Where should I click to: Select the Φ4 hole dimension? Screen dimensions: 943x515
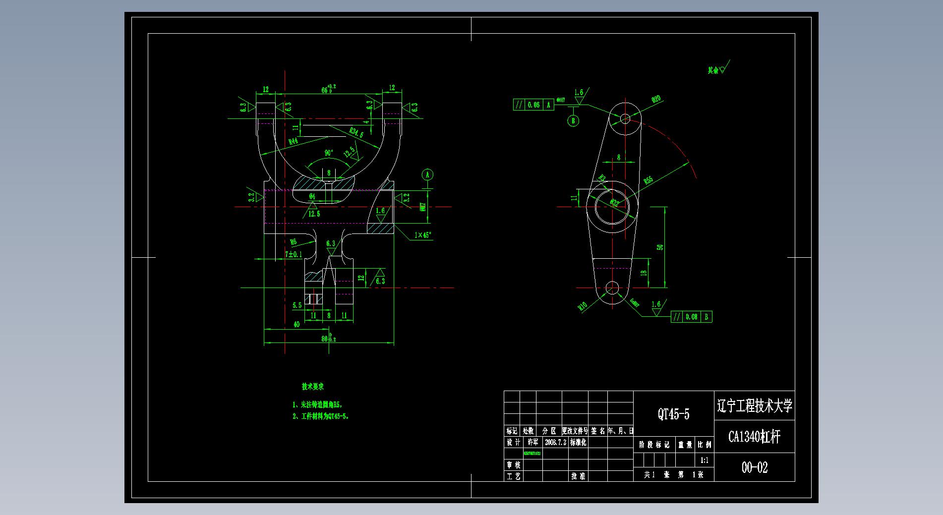point(312,197)
